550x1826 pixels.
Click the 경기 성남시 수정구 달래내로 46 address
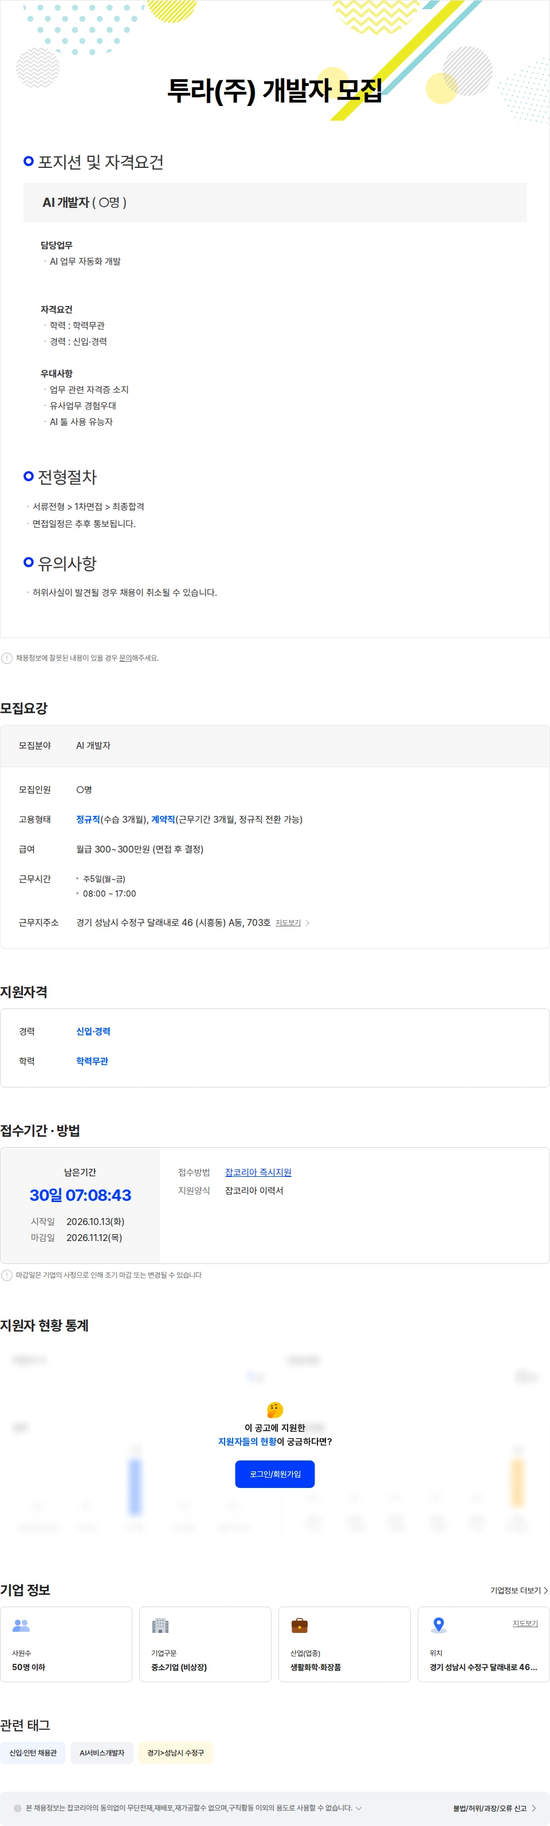coord(173,923)
